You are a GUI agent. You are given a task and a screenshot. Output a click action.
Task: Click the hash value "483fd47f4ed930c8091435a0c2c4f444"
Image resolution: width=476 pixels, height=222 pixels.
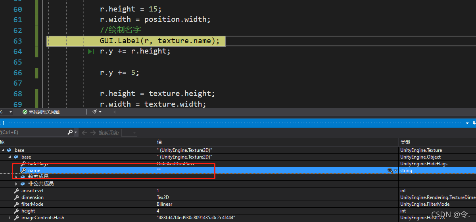click(196, 218)
